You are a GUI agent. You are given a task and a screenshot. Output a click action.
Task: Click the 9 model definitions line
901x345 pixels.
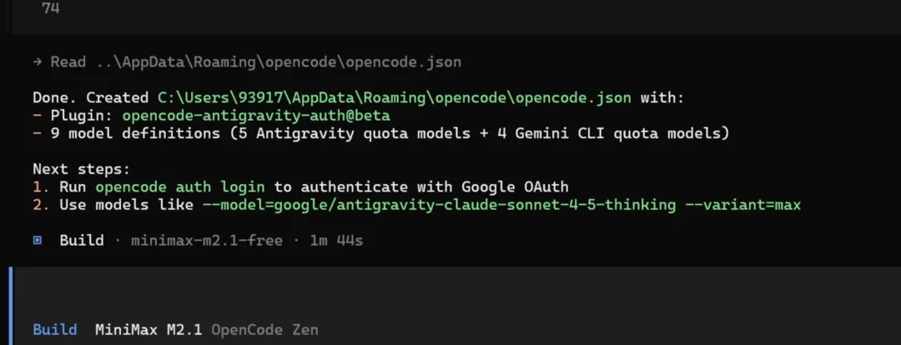[380, 133]
